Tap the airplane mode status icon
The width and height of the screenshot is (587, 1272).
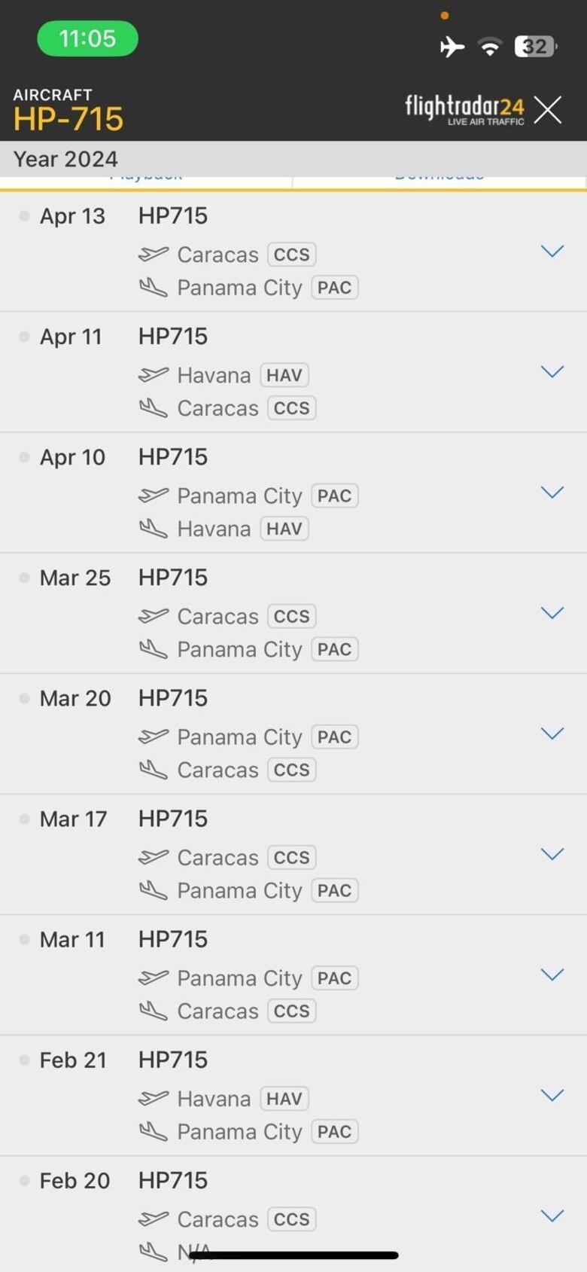click(452, 47)
